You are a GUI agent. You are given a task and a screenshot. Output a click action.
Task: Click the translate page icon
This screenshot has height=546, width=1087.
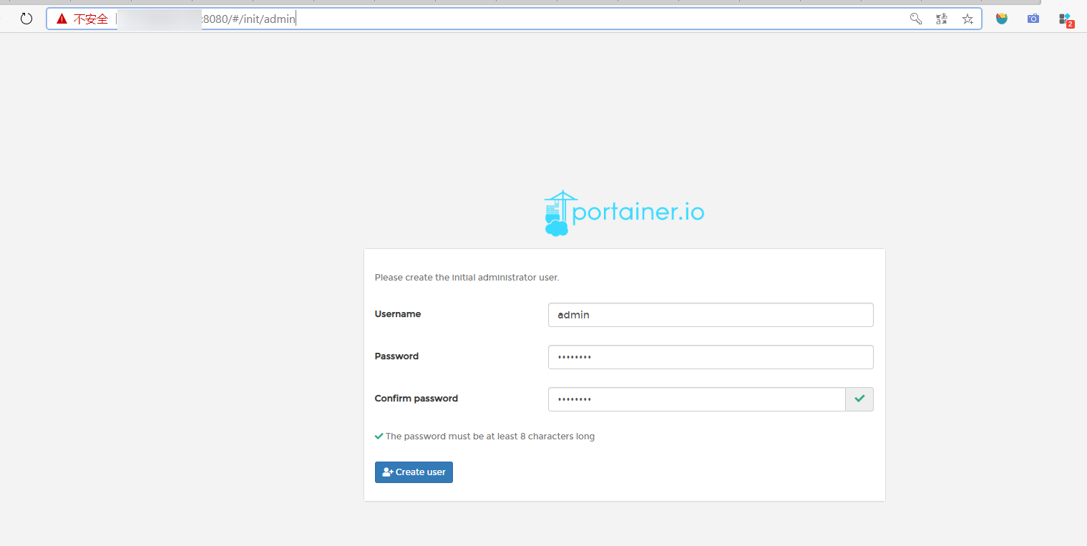[x=942, y=19]
